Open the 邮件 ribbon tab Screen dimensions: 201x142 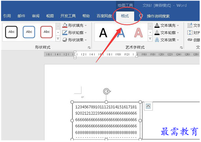pos(22,16)
